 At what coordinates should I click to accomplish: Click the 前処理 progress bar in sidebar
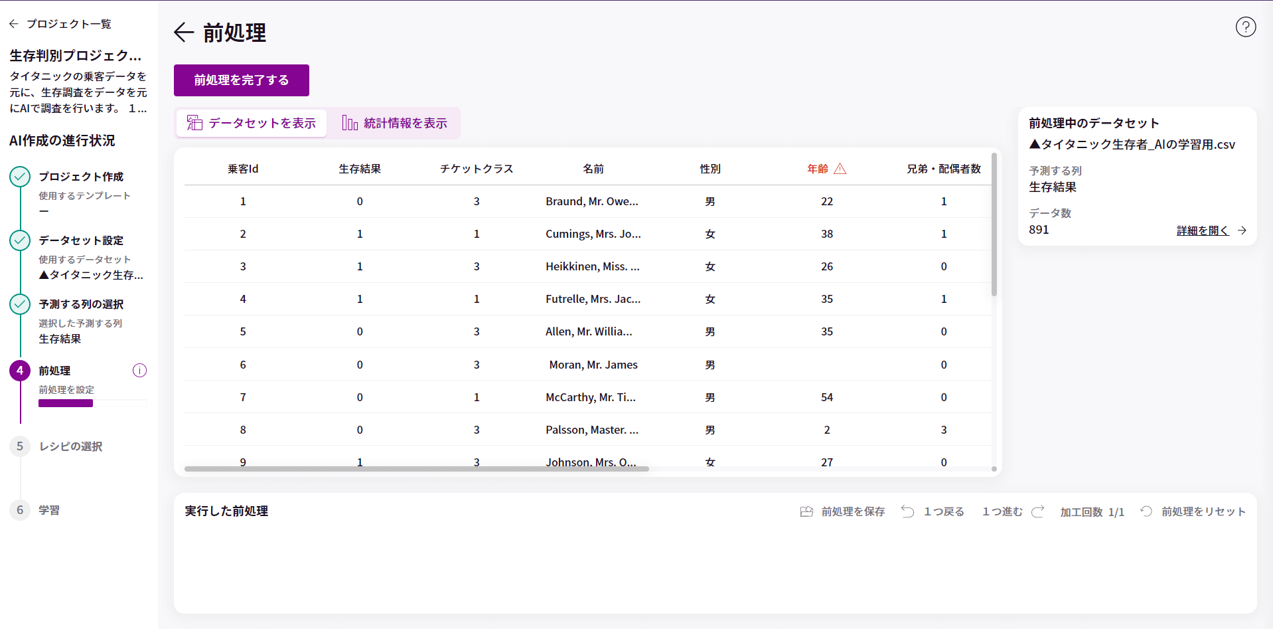pos(93,403)
